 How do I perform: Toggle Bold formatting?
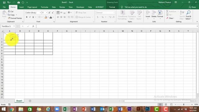coord(27,17)
